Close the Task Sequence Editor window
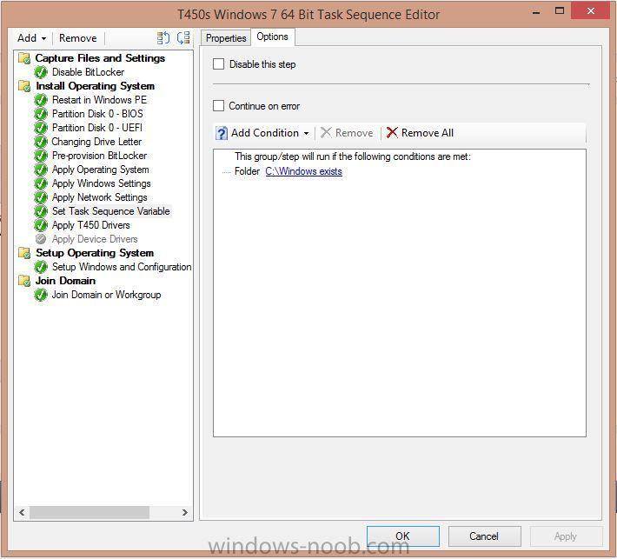Screen dimensions: 617x559 (590, 10)
